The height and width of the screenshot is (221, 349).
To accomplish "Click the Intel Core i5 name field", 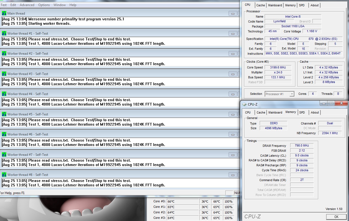I will 293,16.
